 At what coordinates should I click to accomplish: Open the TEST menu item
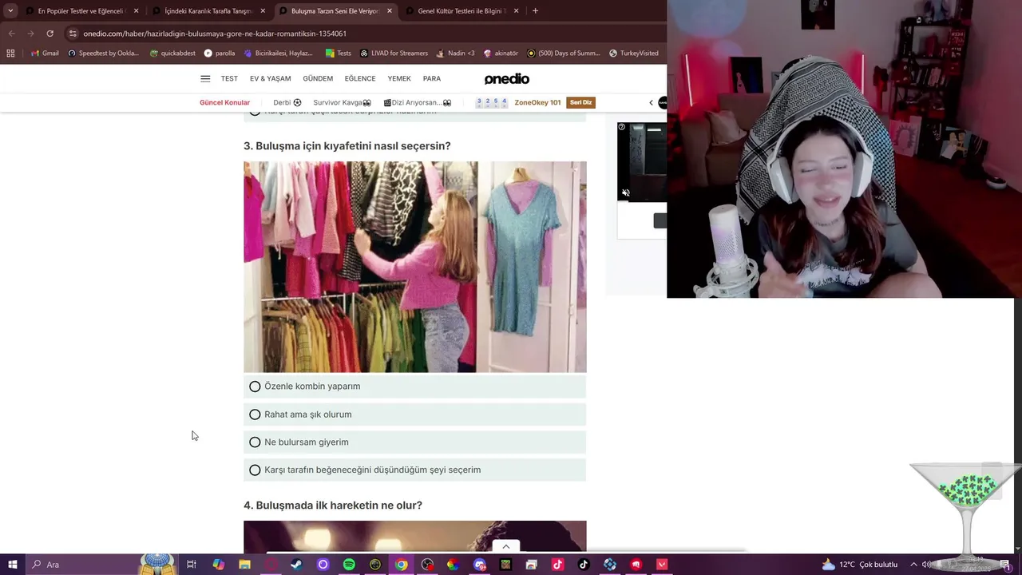tap(229, 78)
